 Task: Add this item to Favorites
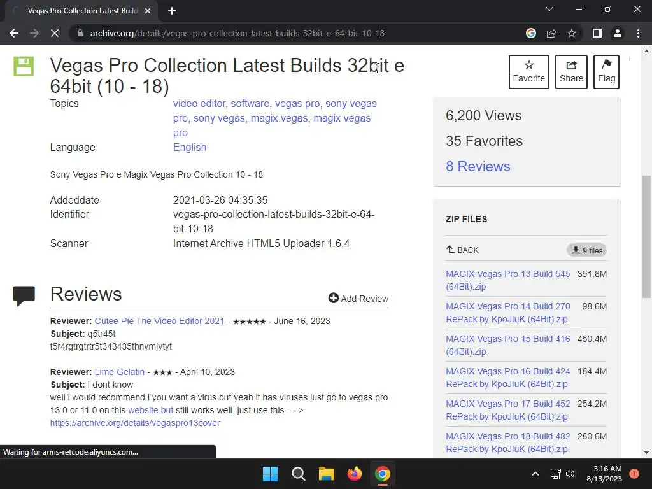pyautogui.click(x=529, y=72)
